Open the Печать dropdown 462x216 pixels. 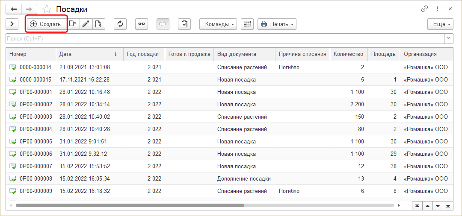click(x=277, y=24)
